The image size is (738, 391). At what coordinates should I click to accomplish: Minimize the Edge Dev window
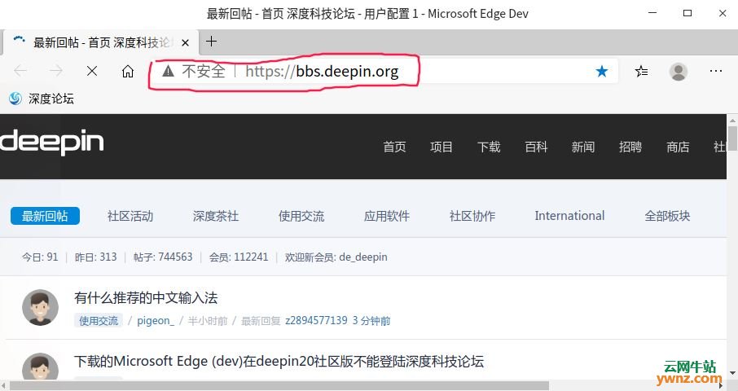(x=652, y=13)
